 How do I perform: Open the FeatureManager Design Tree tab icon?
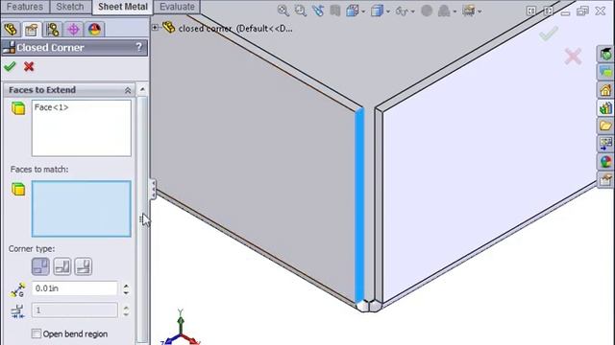11,30
